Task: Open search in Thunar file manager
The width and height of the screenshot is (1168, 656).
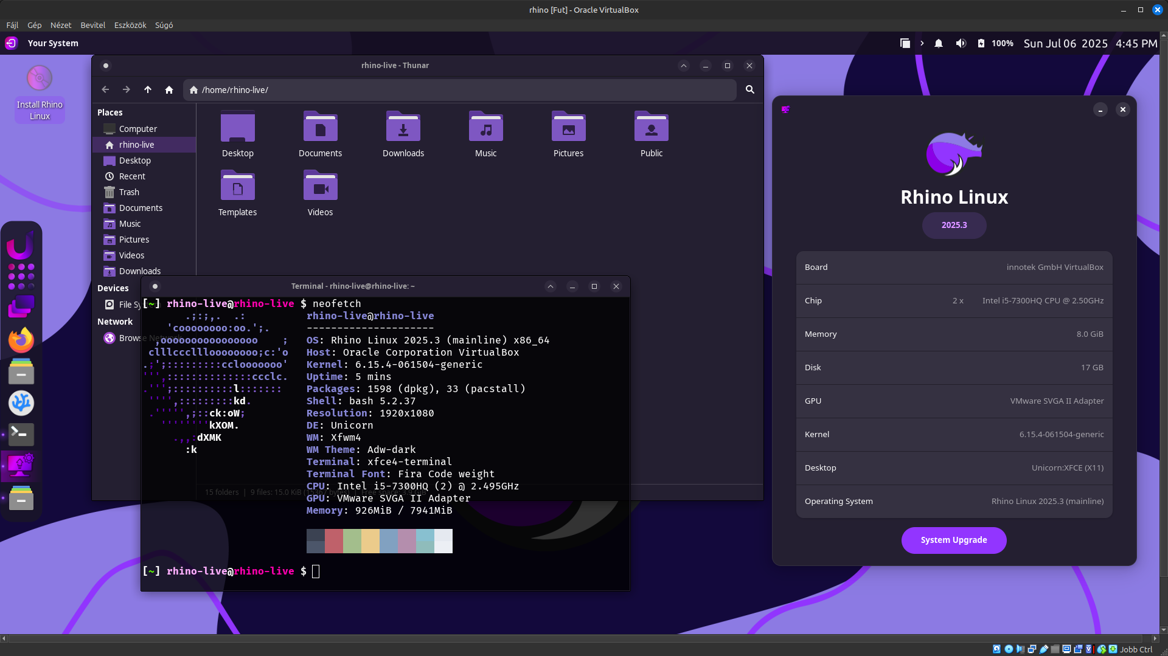Action: point(750,89)
